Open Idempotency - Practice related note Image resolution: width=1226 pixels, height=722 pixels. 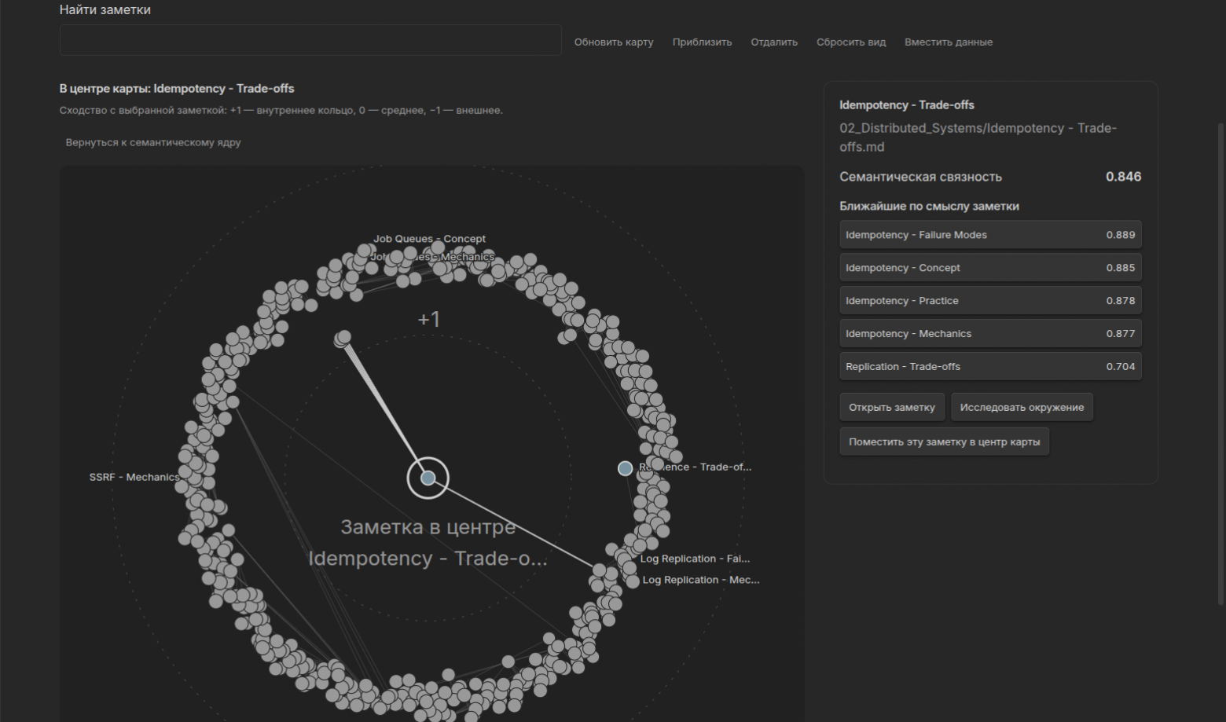pos(990,301)
